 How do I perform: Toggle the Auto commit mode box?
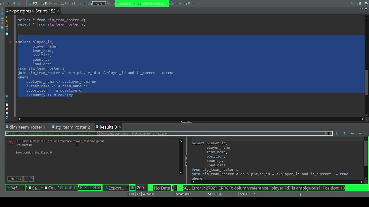(99, 3)
